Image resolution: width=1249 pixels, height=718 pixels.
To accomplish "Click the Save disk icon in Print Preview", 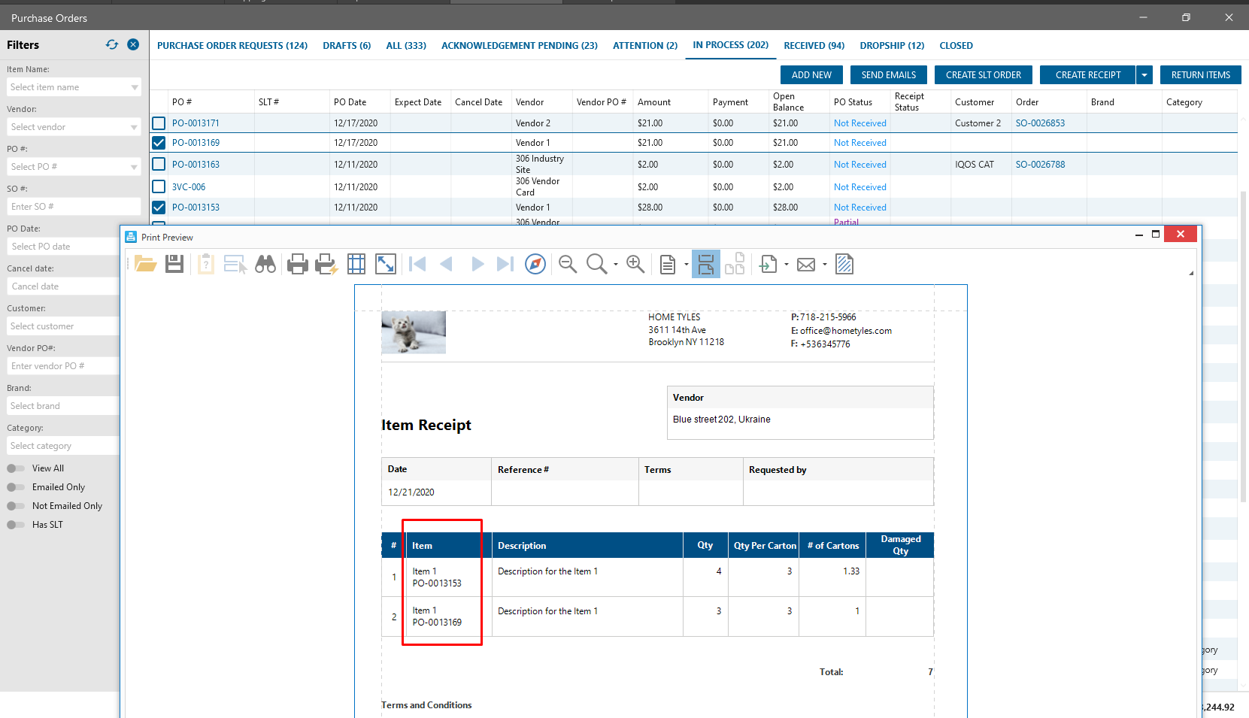I will pos(174,264).
